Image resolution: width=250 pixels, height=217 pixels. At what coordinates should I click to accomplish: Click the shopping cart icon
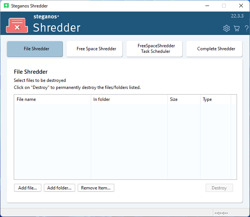coord(237,28)
